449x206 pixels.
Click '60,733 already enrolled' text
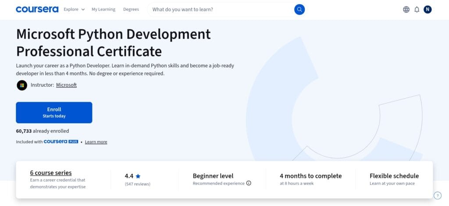pos(43,131)
